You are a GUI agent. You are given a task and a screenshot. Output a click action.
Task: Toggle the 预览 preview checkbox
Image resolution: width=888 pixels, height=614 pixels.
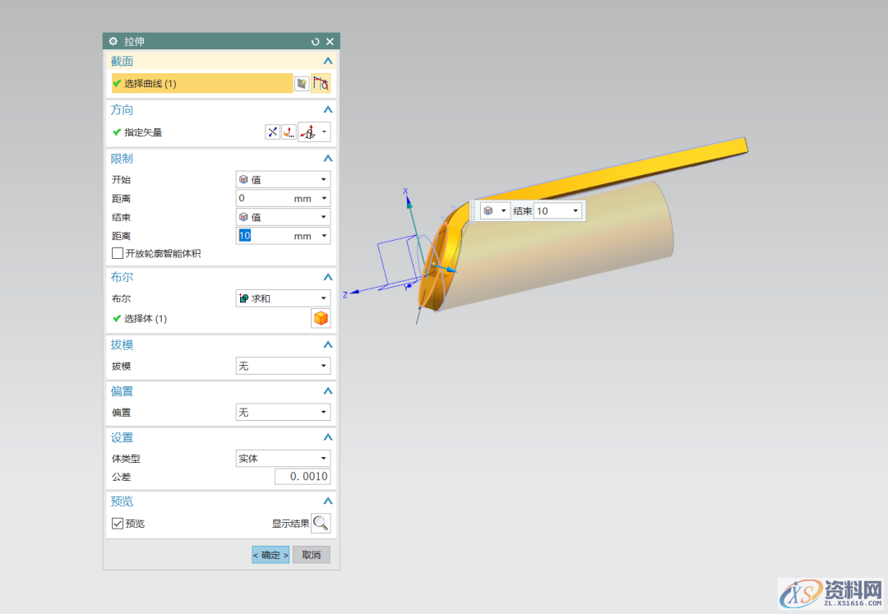(x=118, y=524)
